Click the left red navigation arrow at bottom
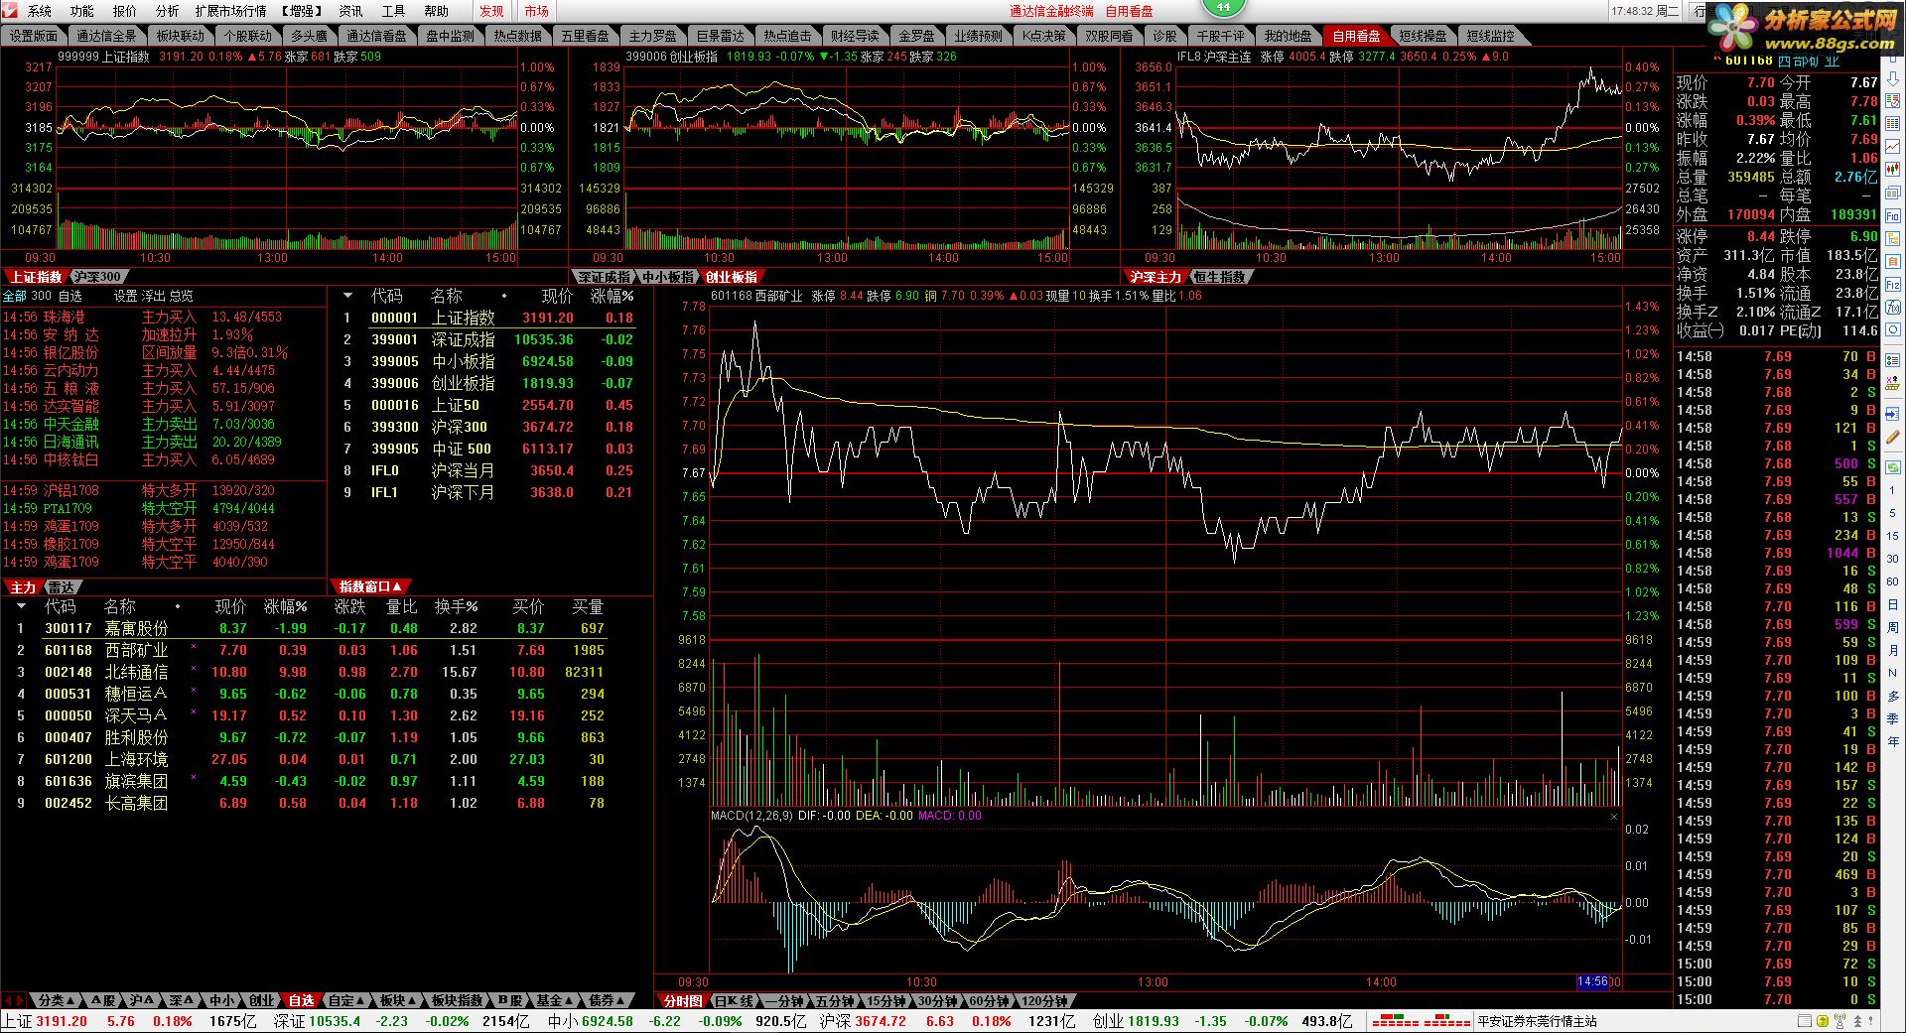The height and width of the screenshot is (1033, 1906). point(7,1000)
